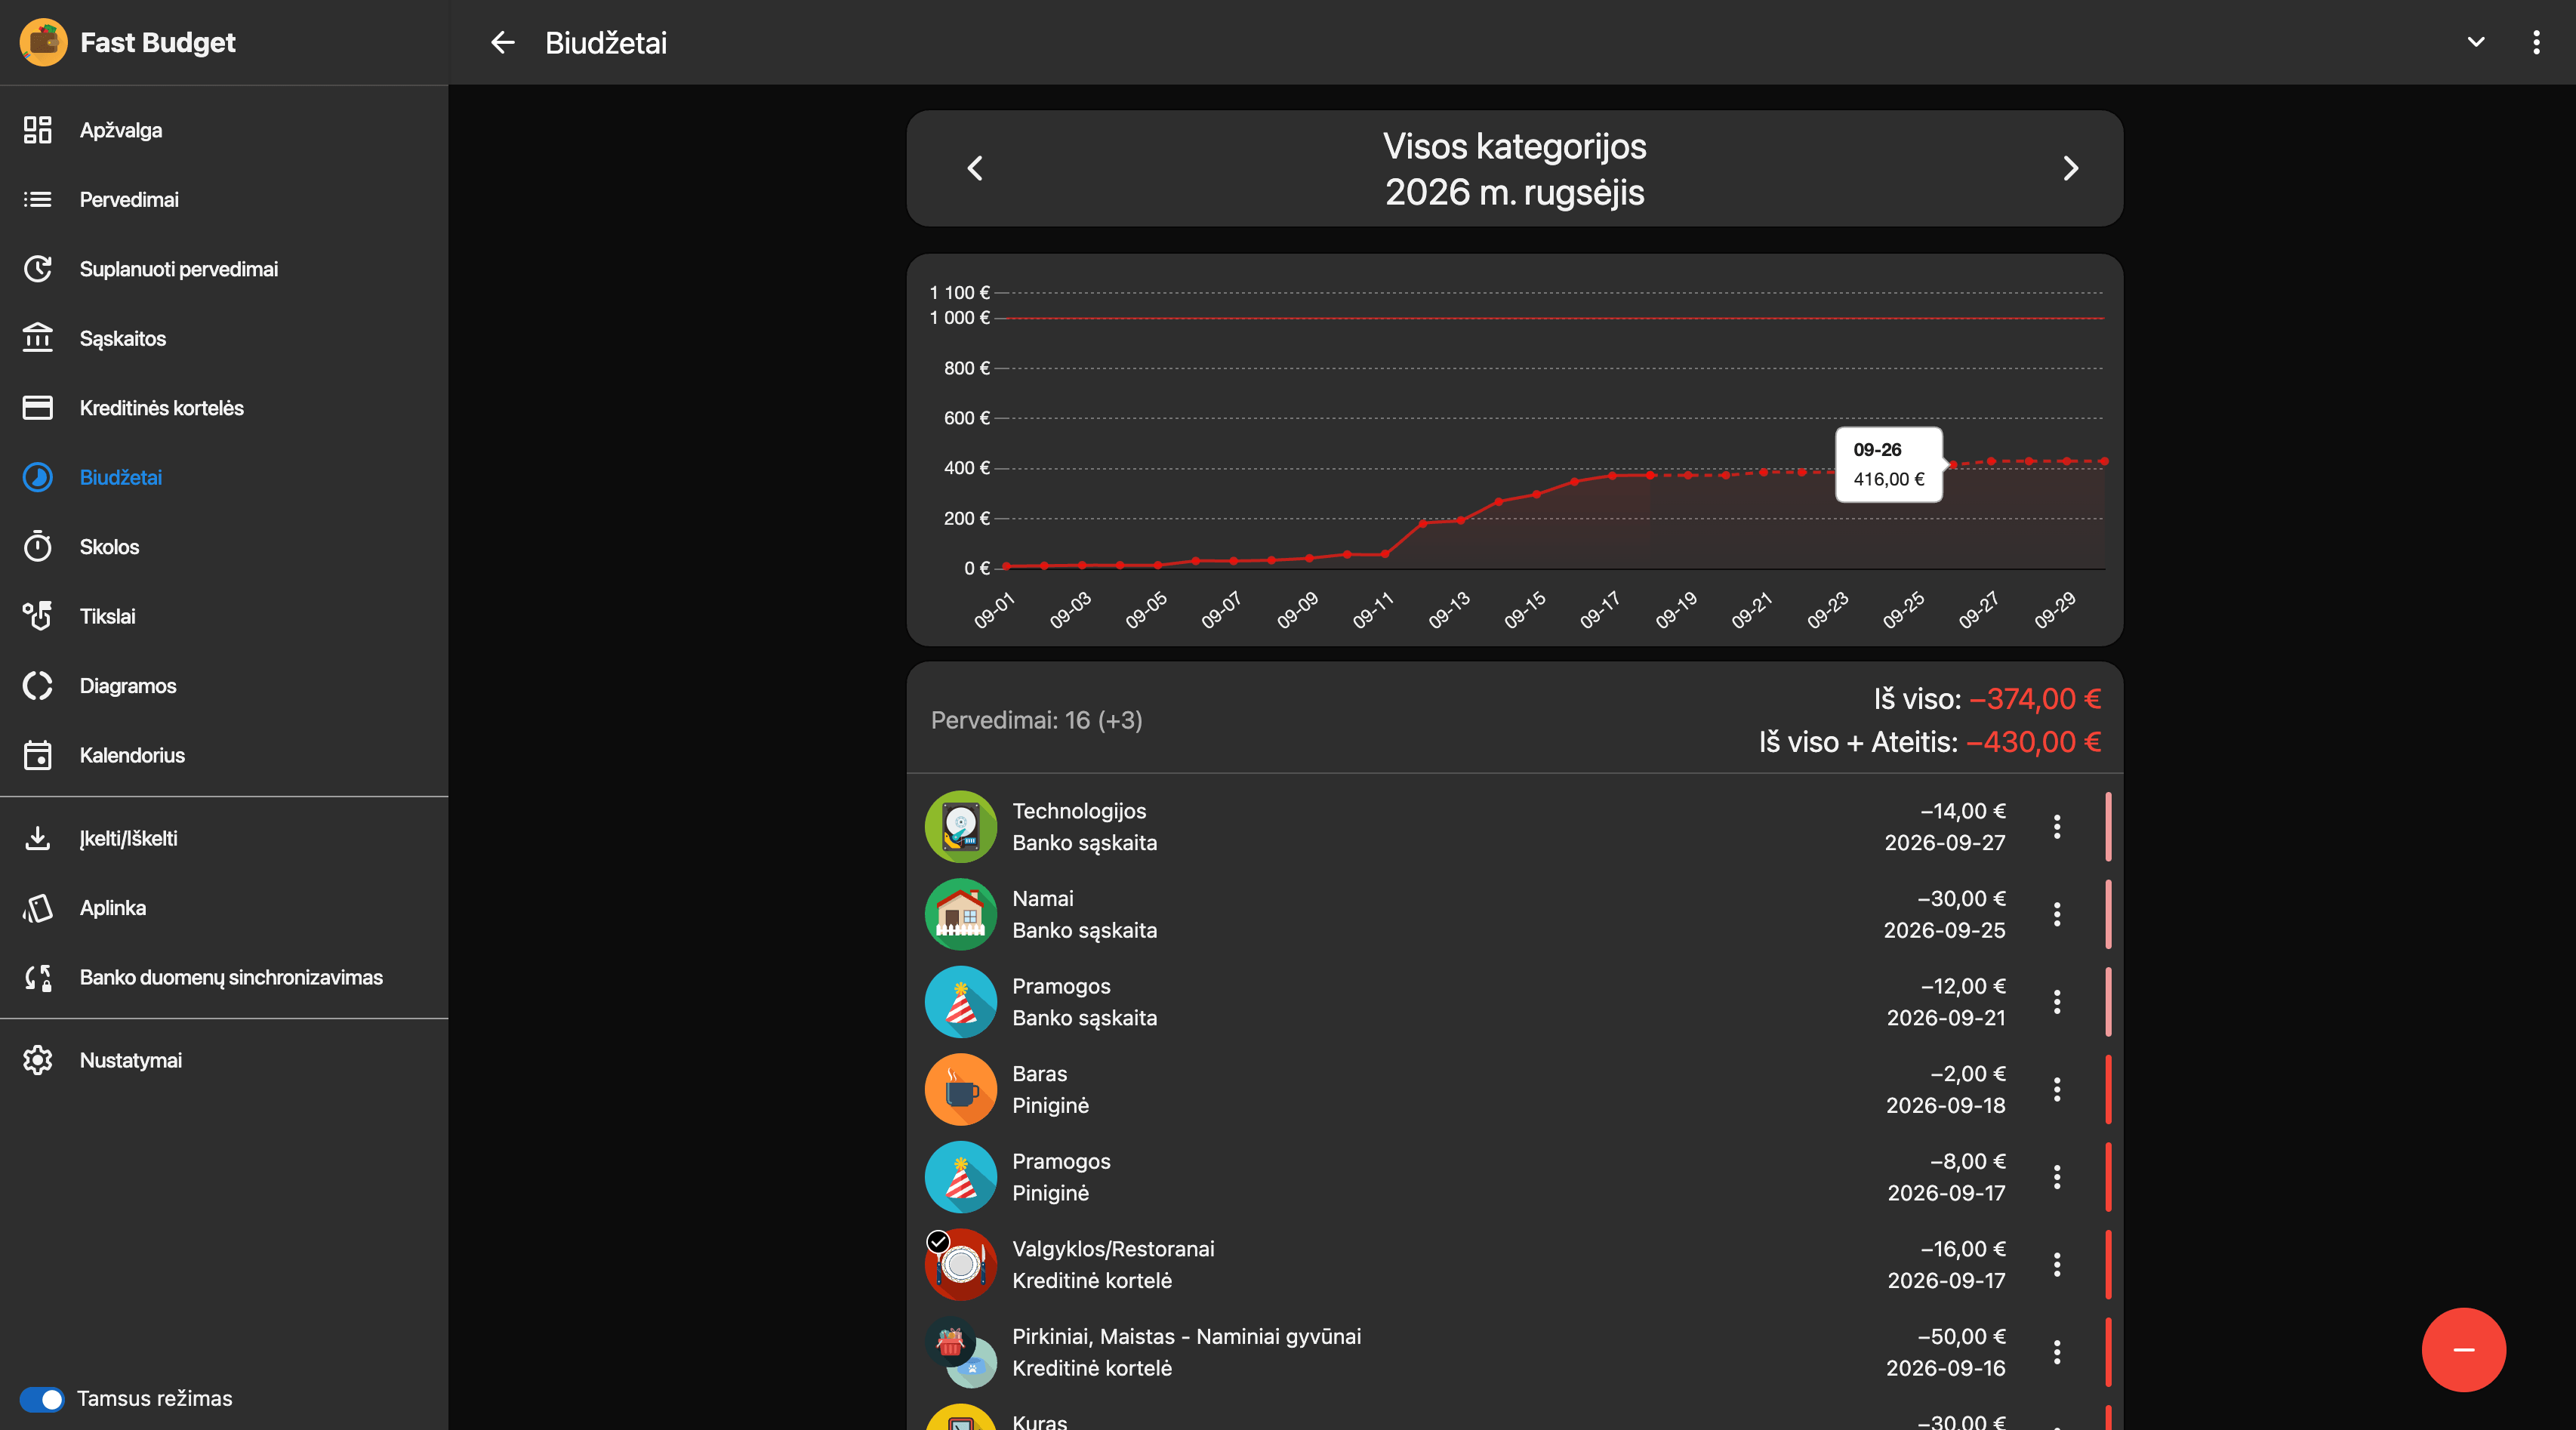2576x1430 pixels.
Task: Click the Iš viso + Ateitis −430,00 € total
Action: click(1930, 742)
